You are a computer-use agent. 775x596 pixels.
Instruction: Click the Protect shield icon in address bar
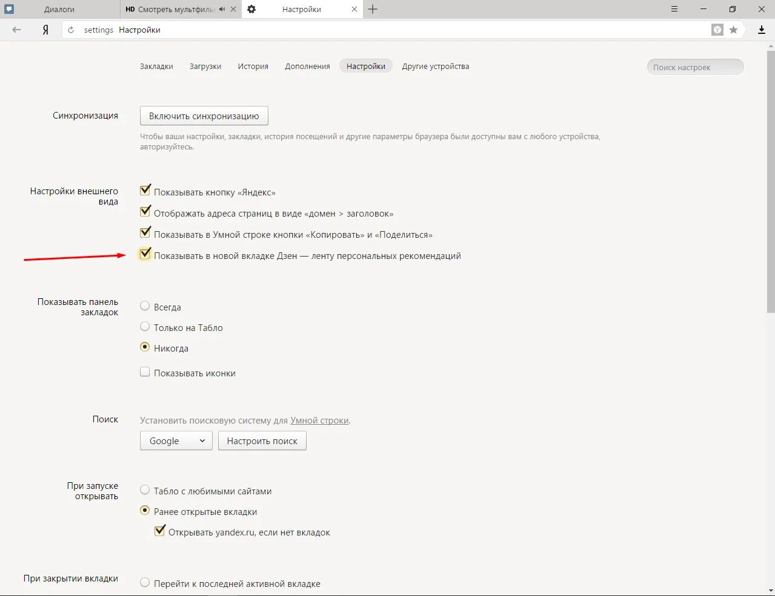(x=717, y=30)
